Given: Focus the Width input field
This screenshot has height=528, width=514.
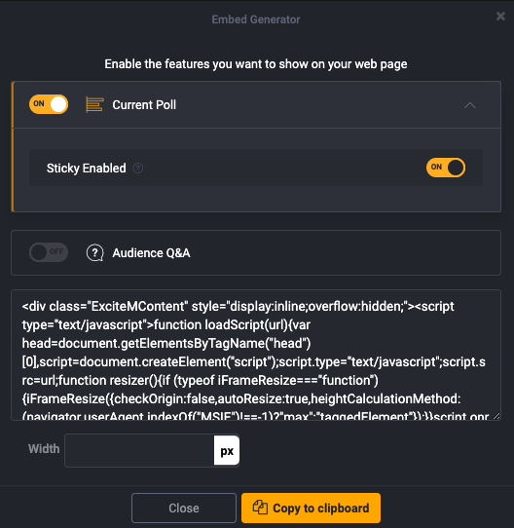Looking at the screenshot, I should pos(139,450).
